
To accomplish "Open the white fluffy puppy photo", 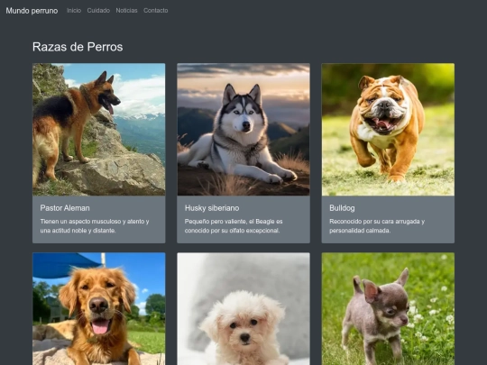I will pos(243,309).
